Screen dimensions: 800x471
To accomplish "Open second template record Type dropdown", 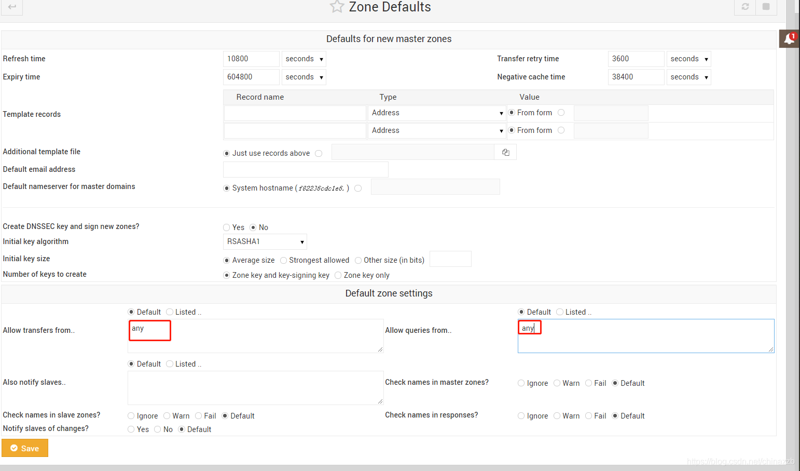I will coord(437,131).
